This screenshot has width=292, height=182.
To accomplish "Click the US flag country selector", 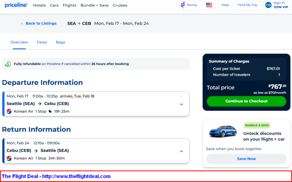I will click(x=209, y=5).
